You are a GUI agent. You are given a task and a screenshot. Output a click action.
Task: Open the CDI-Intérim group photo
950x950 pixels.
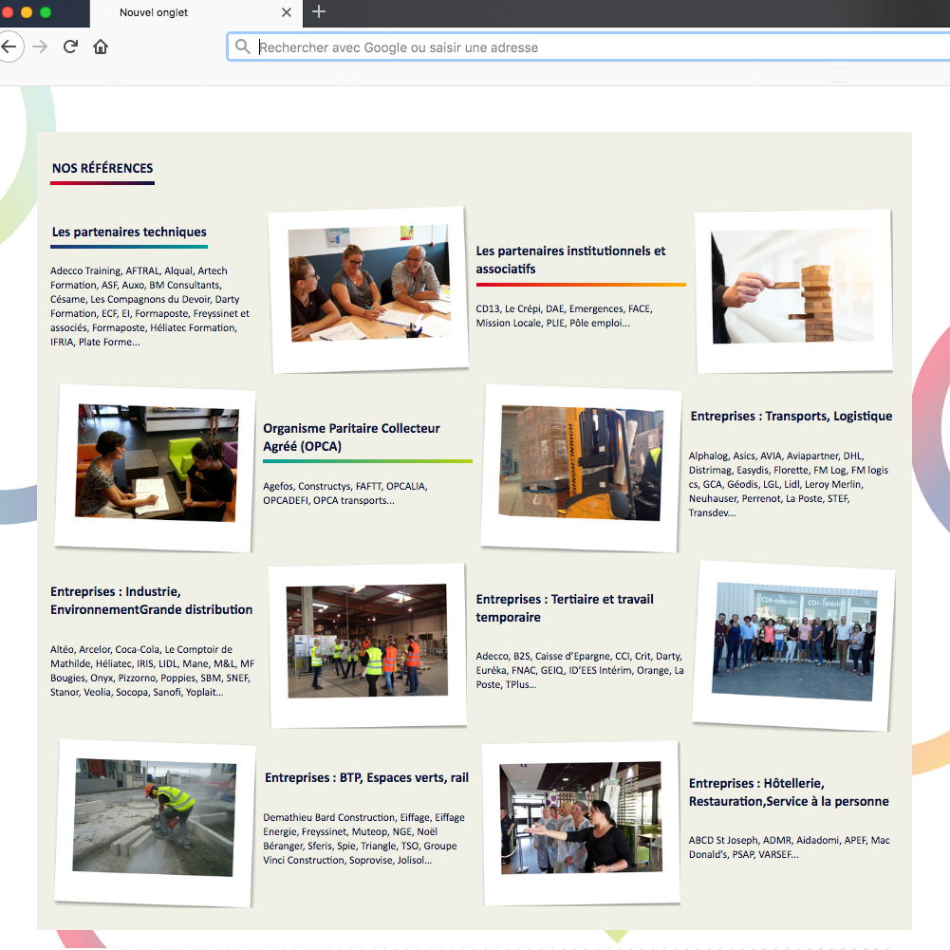pyautogui.click(x=793, y=646)
